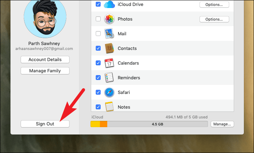Click the Contacts label text
Image resolution: width=254 pixels, height=153 pixels.
coord(127,49)
